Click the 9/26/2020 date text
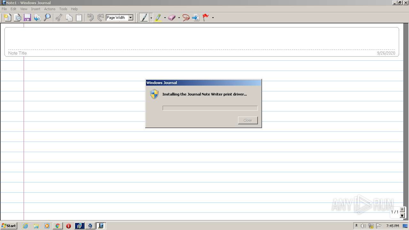Image resolution: width=409 pixels, height=230 pixels. coord(386,53)
